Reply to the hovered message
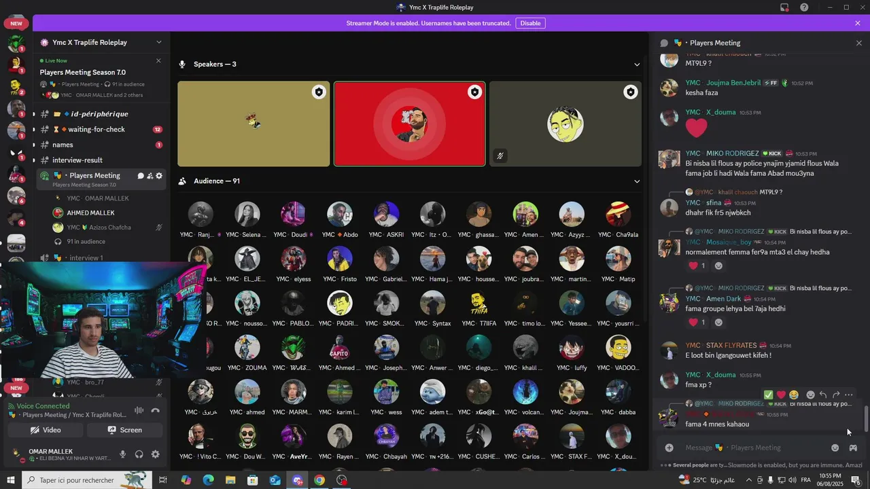Viewport: 870px width, 489px height. pos(823,395)
